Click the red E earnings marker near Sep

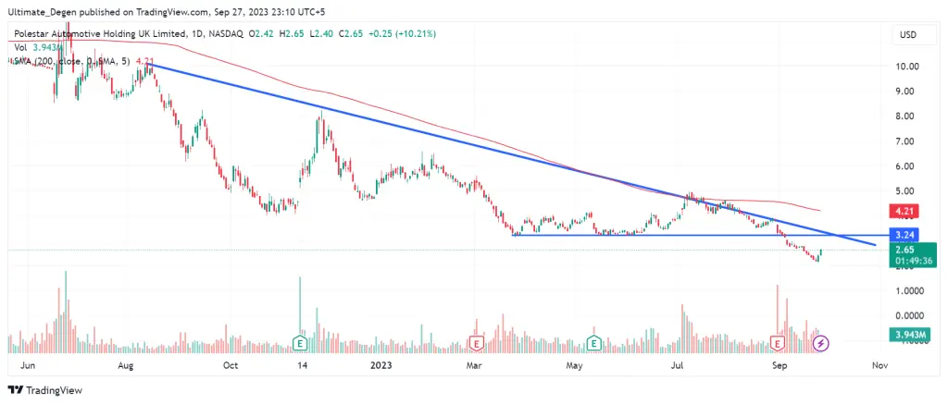[x=778, y=344]
